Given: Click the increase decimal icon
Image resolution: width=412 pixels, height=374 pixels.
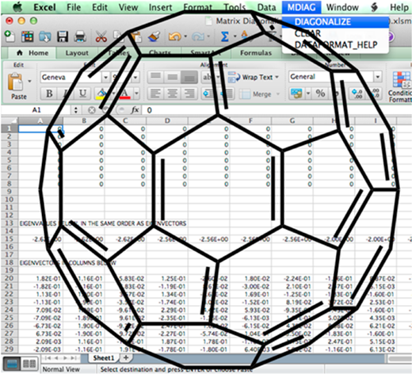Looking at the screenshot, I should pyautogui.click(x=357, y=93).
